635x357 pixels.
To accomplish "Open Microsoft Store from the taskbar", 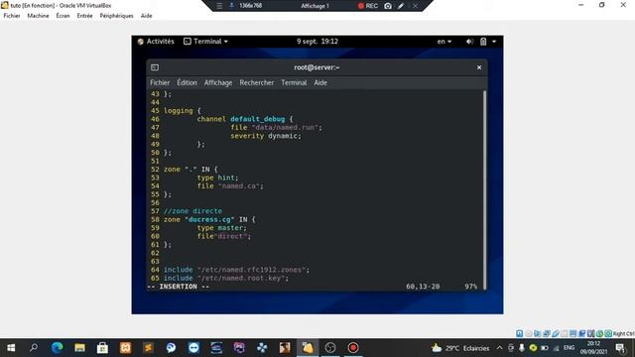I will pos(102,348).
